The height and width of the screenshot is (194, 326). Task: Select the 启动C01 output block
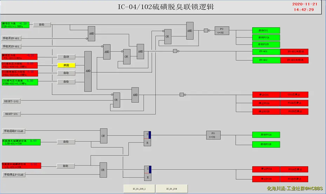[x=266, y=31]
